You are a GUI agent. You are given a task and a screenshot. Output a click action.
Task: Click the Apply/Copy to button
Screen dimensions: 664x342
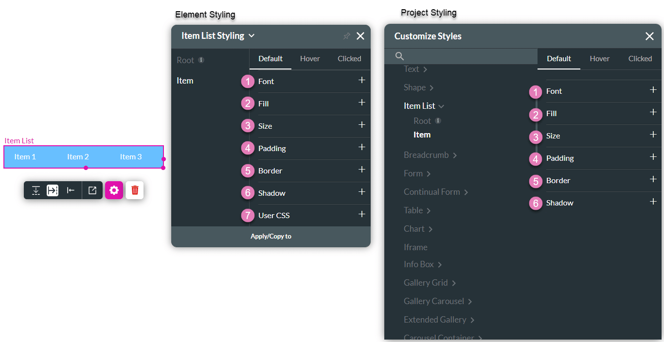[x=270, y=236]
